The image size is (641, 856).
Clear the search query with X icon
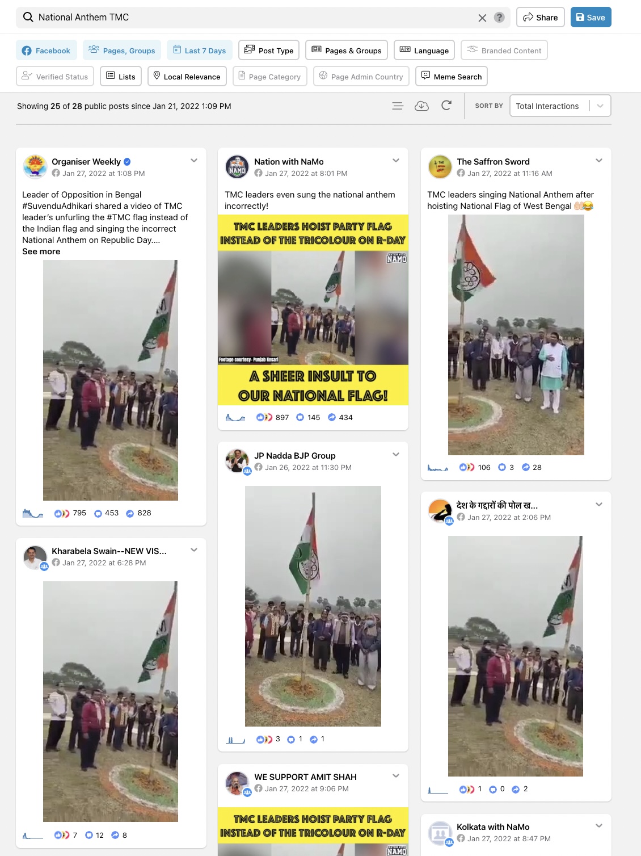pyautogui.click(x=482, y=18)
